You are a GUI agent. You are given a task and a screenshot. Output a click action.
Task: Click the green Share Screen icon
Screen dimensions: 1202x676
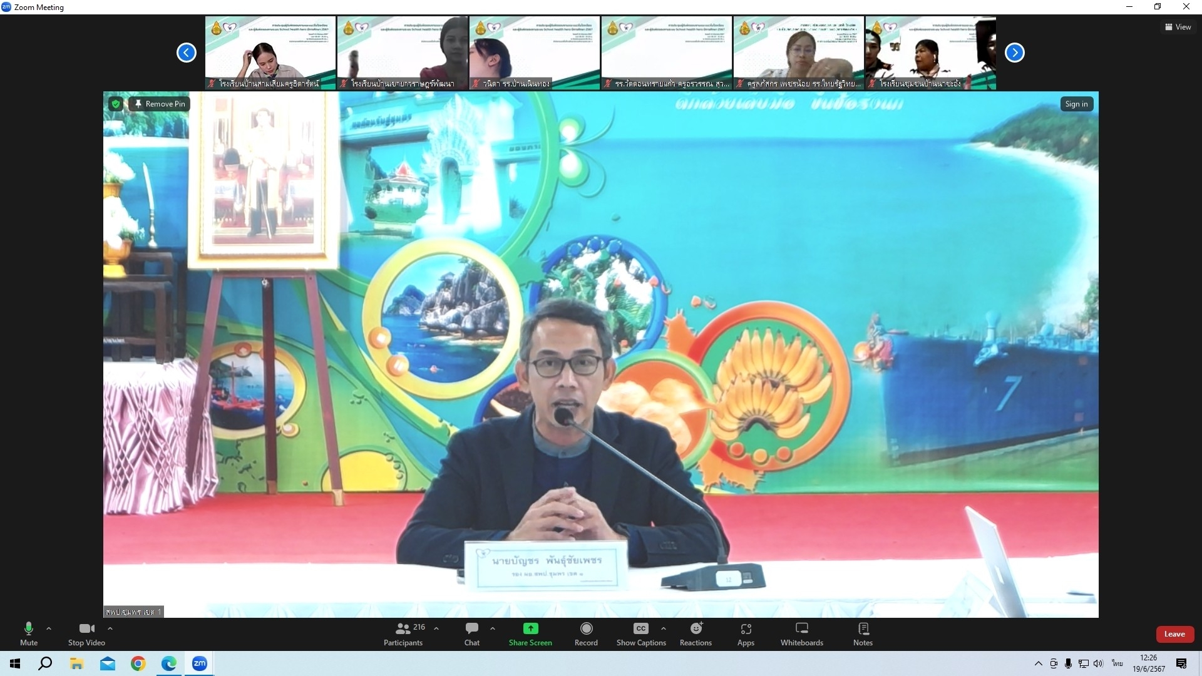point(530,628)
